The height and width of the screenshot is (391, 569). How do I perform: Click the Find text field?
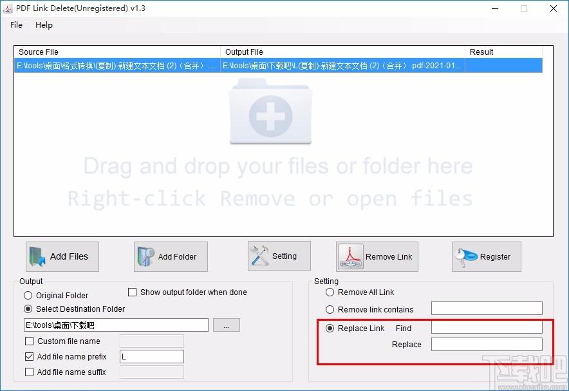[487, 327]
